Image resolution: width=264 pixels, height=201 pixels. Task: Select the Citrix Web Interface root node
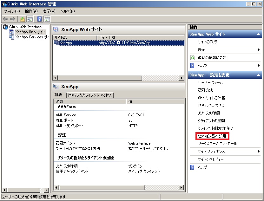25,27
